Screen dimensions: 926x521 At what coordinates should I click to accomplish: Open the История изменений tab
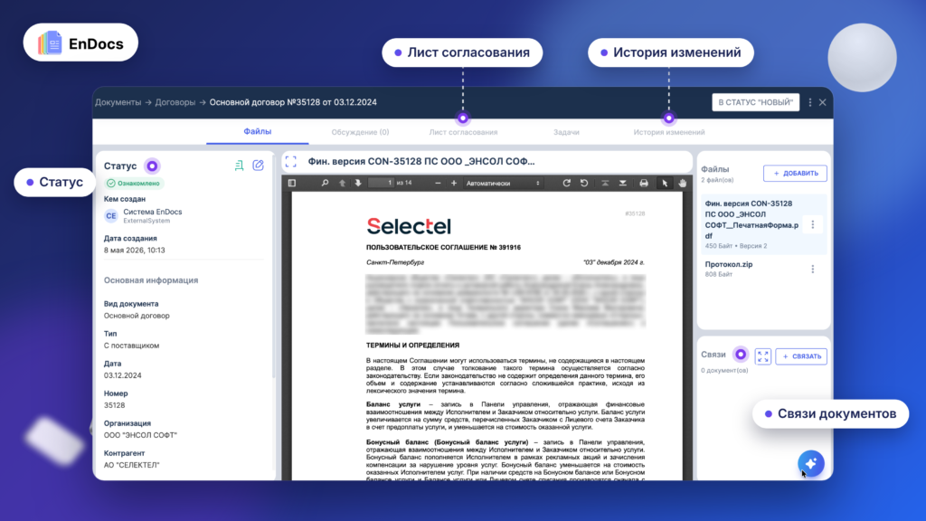click(x=669, y=132)
